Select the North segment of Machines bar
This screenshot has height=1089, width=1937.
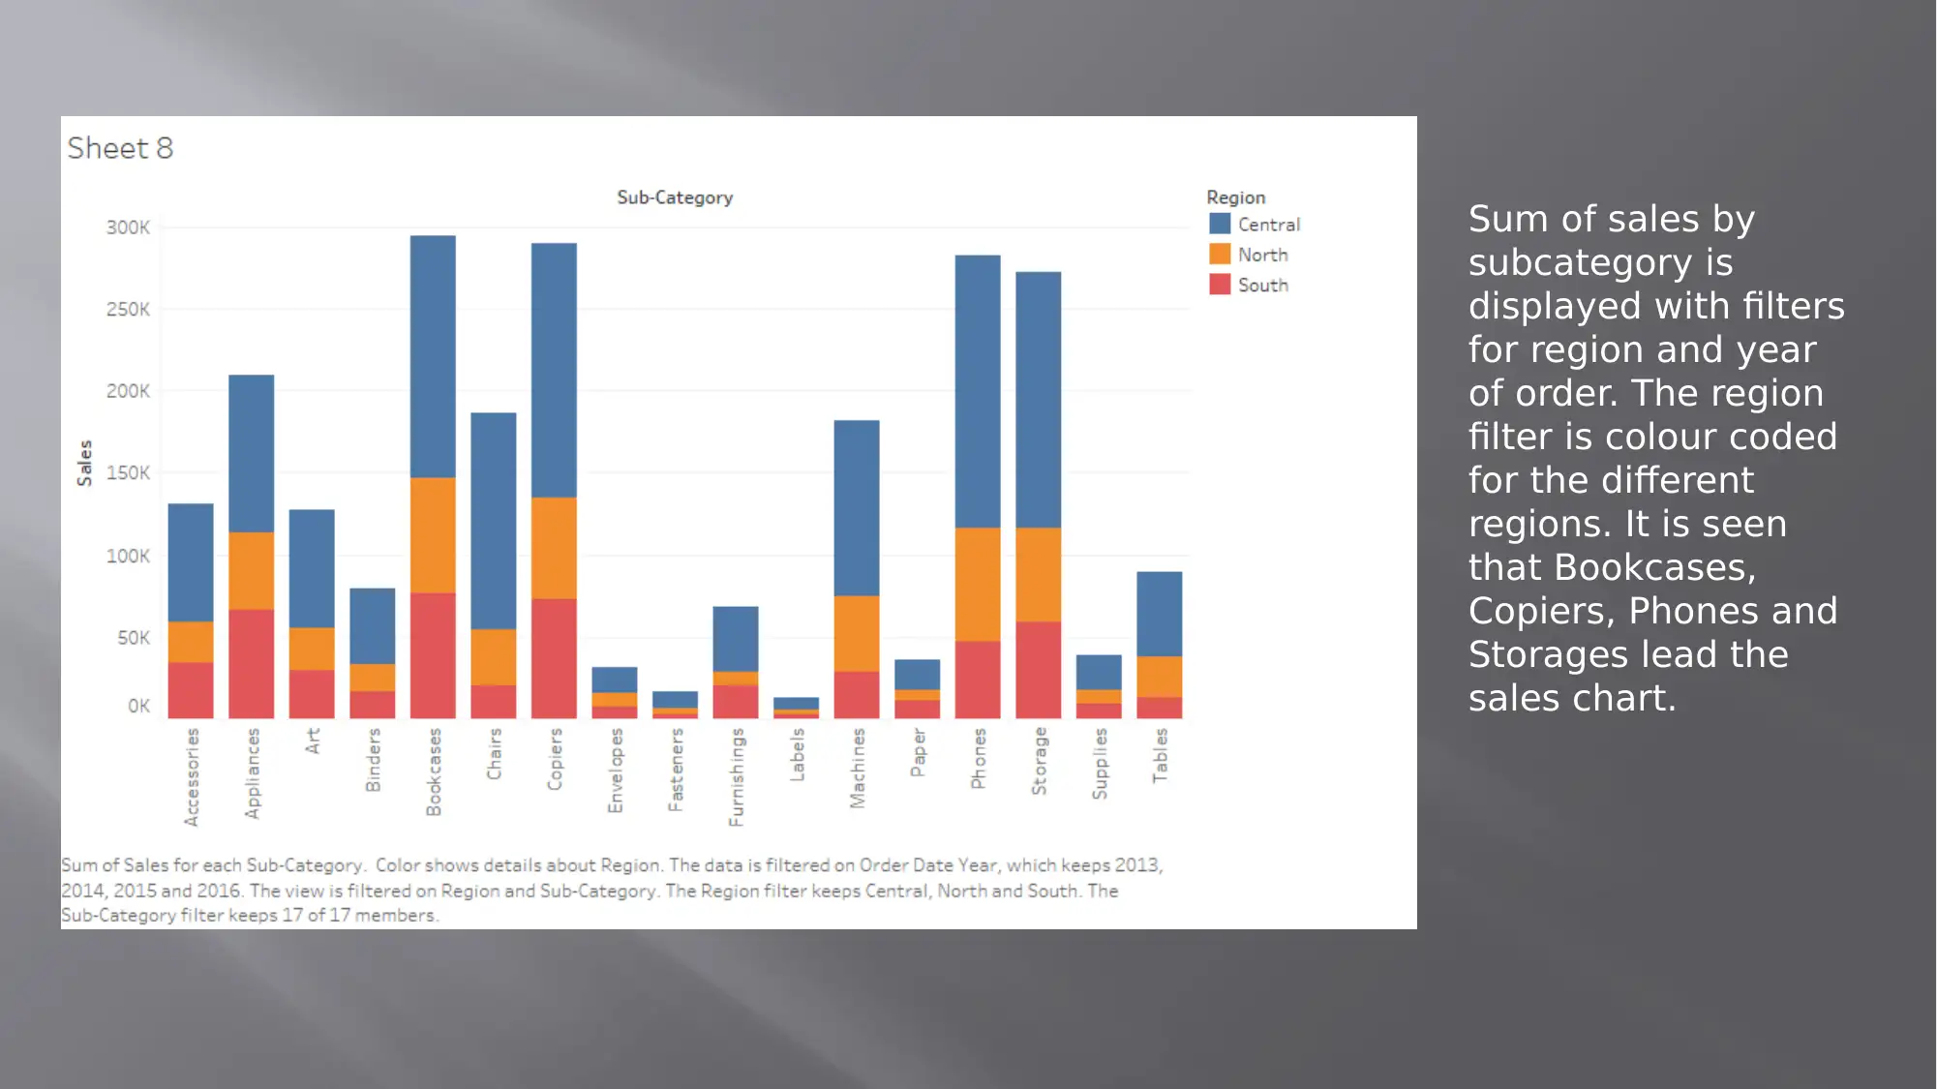pyautogui.click(x=857, y=633)
